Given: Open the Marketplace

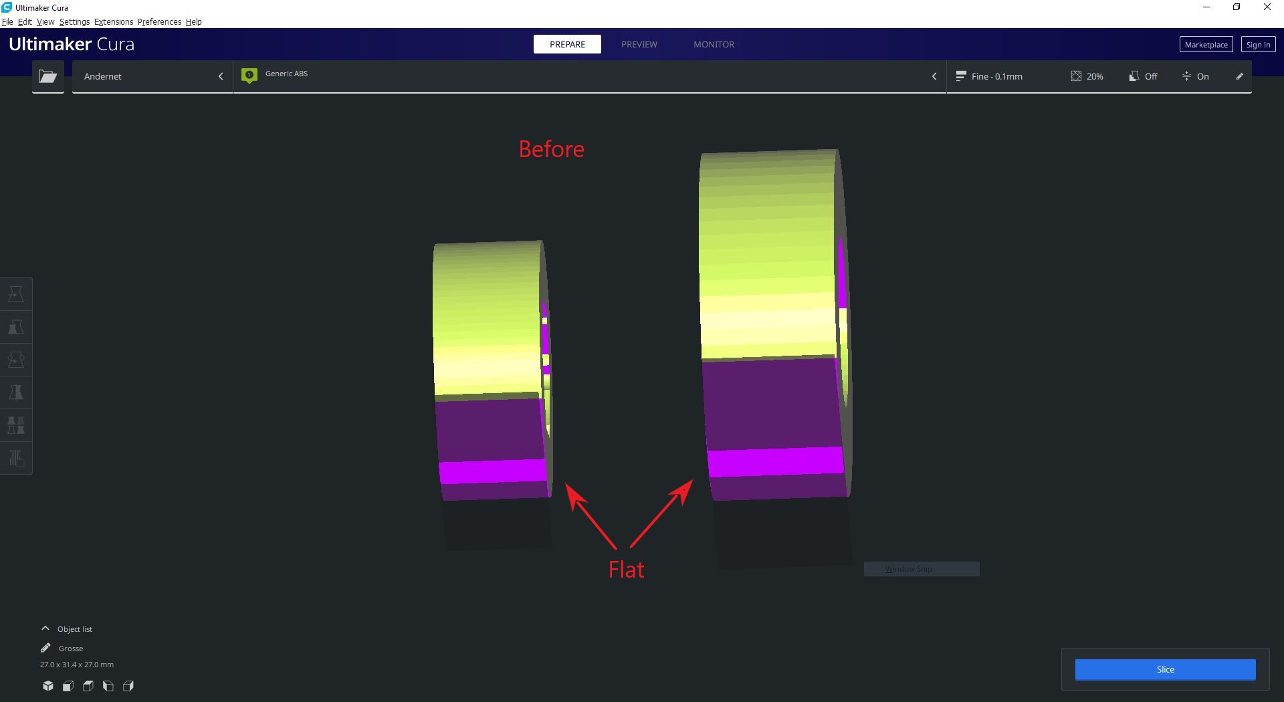Looking at the screenshot, I should click(1206, 45).
